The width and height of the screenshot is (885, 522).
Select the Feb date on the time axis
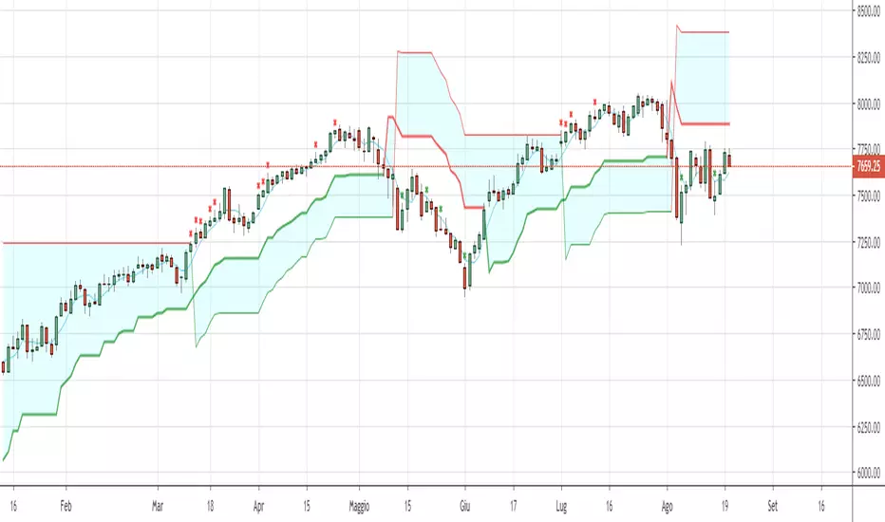[66, 508]
